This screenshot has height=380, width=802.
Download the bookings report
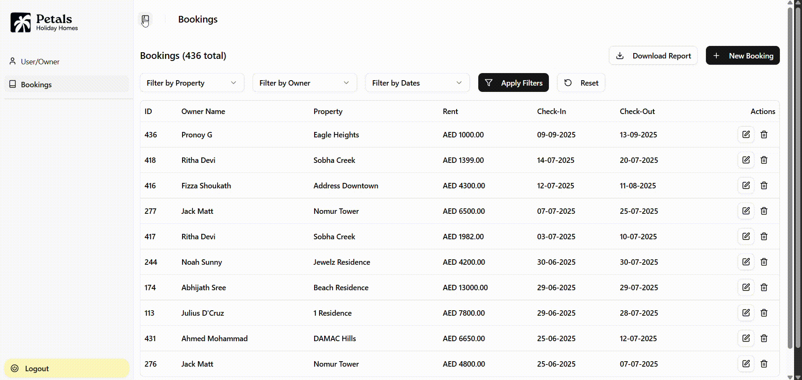(x=653, y=56)
